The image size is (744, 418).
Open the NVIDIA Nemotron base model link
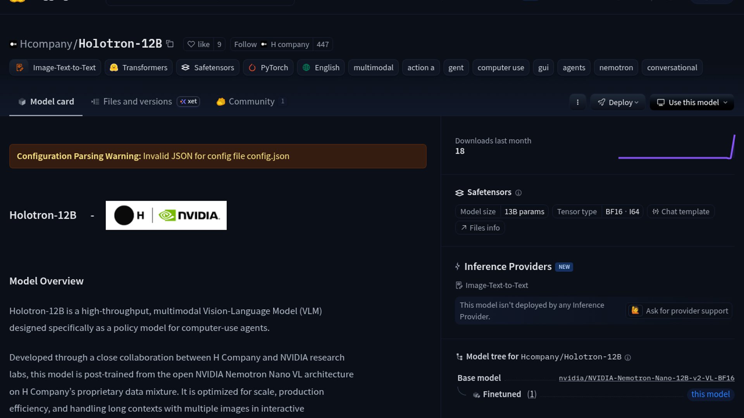646,378
